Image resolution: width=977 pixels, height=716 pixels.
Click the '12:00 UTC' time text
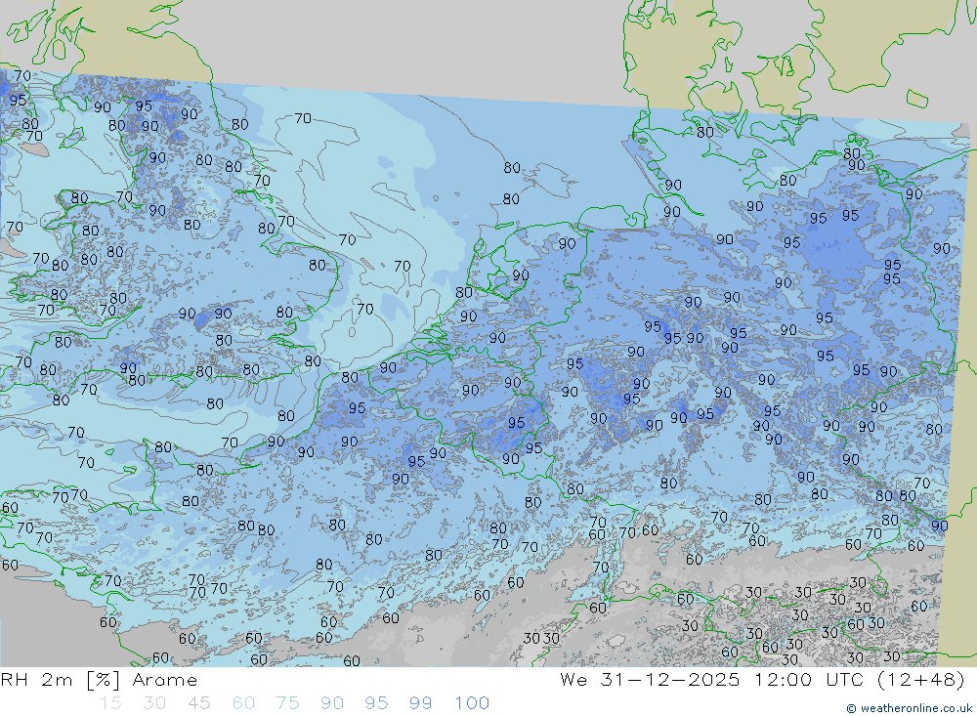pos(810,680)
